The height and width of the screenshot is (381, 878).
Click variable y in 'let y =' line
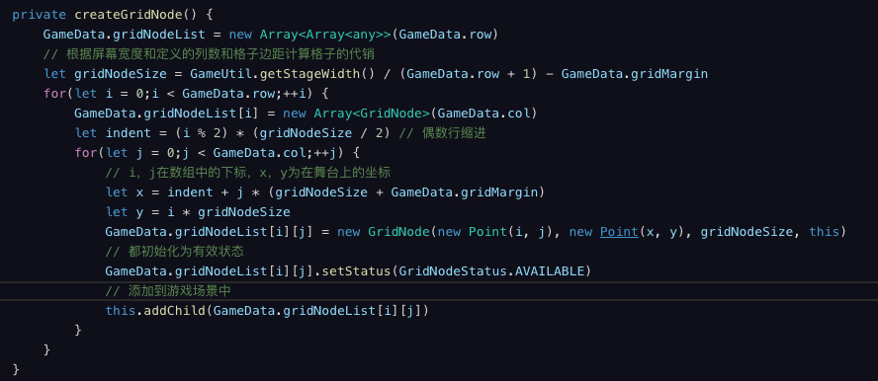[140, 212]
